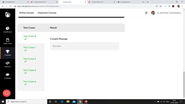Open Cortana circle on taskbar
This screenshot has height=104, width=185.
click(x=50, y=102)
